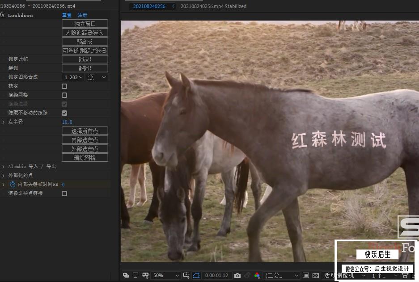Open the 1.202 layer dropdown
419x282 pixels.
(x=73, y=77)
